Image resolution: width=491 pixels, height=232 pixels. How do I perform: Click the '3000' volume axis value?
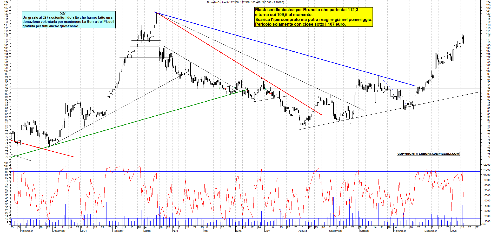coord(487,211)
